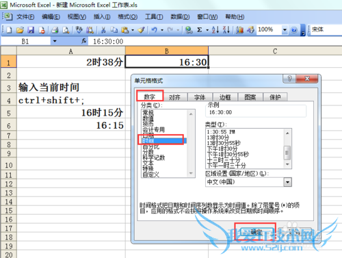
Task: Click category list scroll up arrow
Action: [191, 114]
